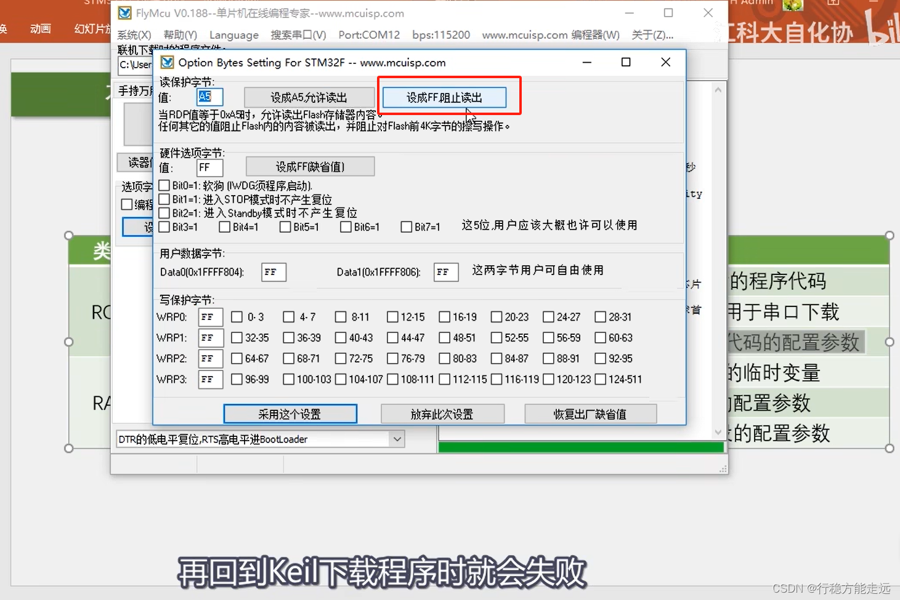Viewport: 900px width, 600px height.
Task: Check the 28-31 write protect box
Action: [x=600, y=317]
